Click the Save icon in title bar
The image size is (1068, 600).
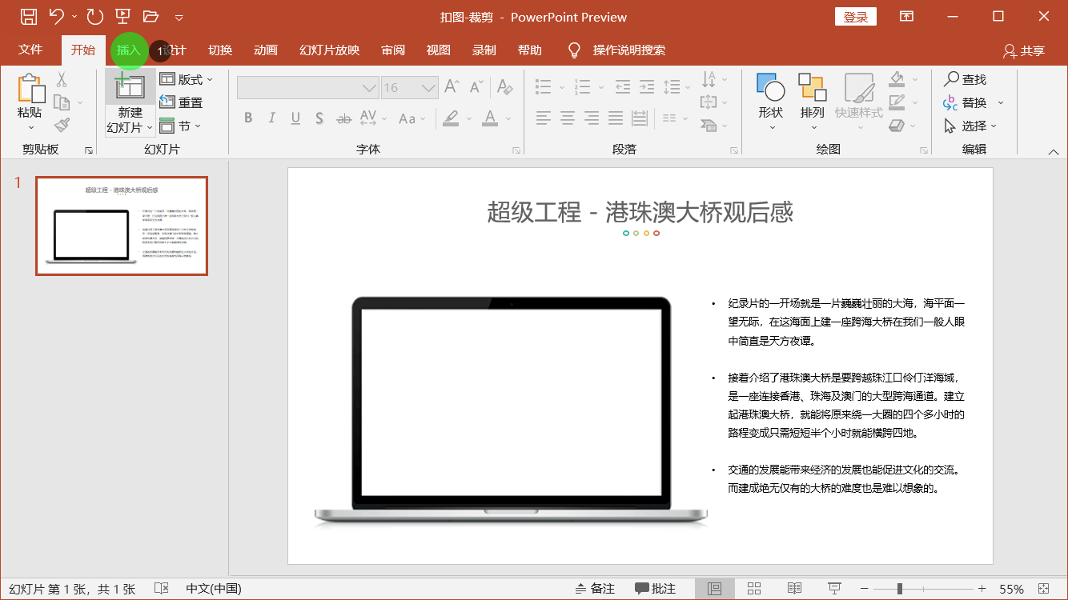28,16
